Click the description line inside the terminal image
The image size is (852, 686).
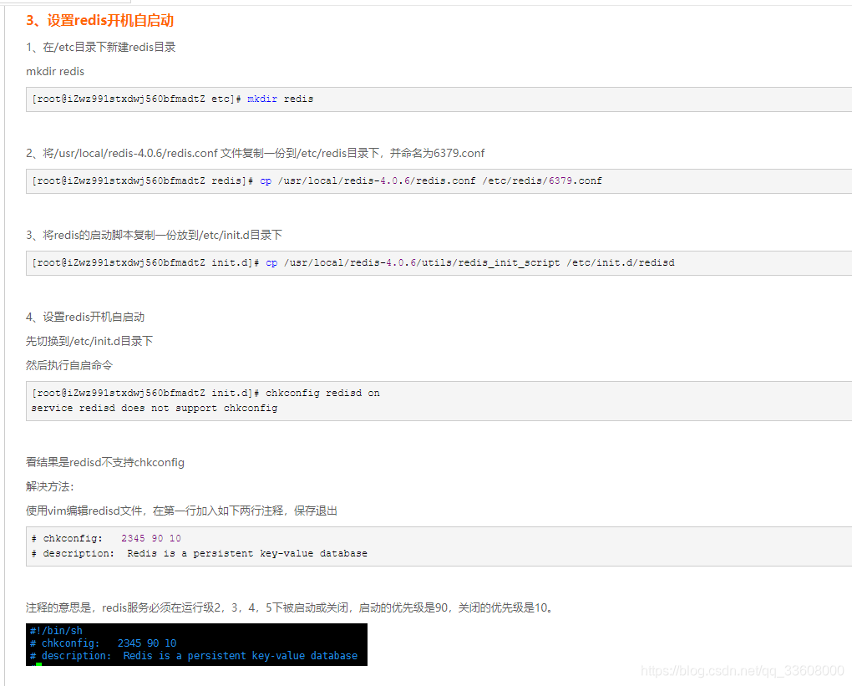point(194,656)
